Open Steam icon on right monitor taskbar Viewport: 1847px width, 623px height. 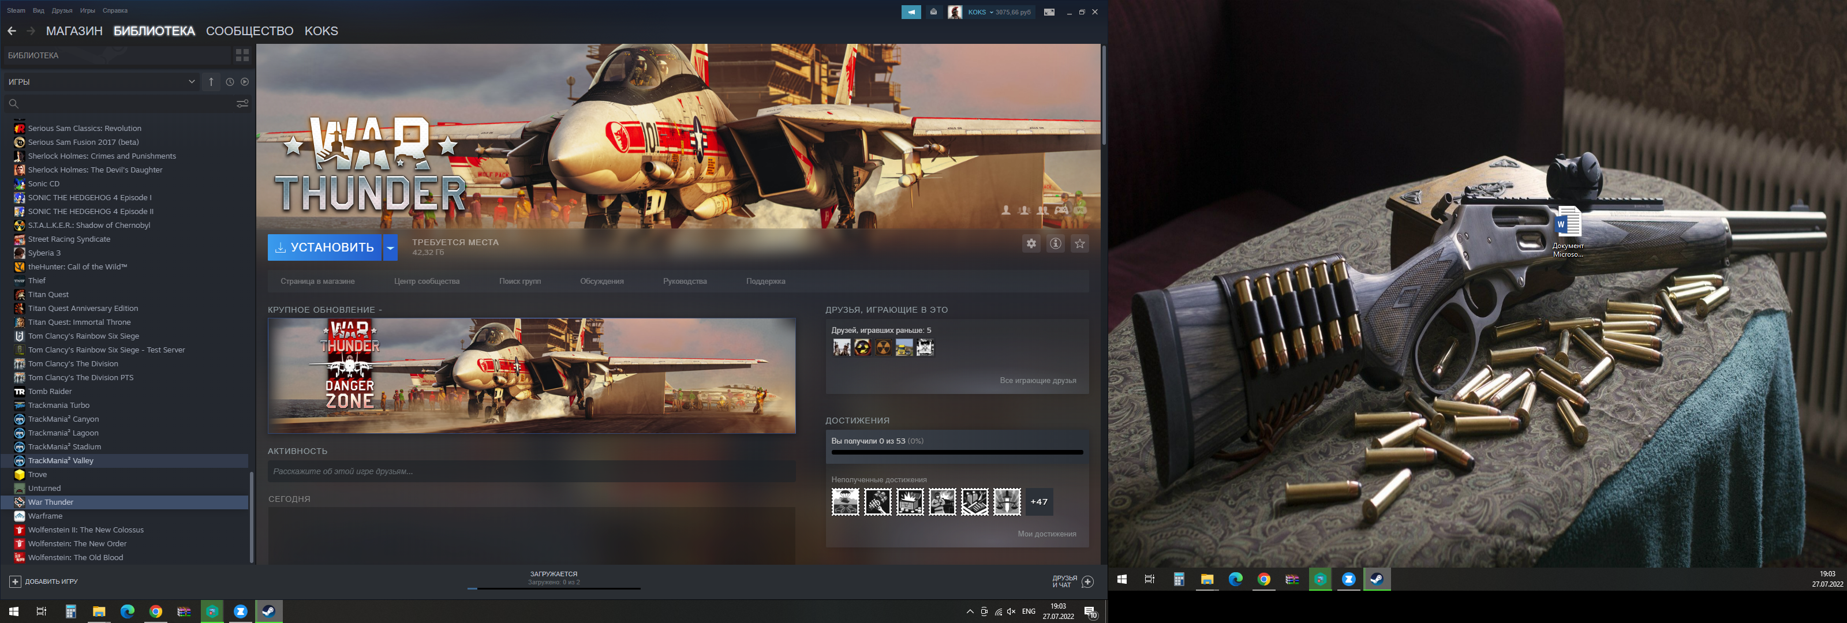1377,579
